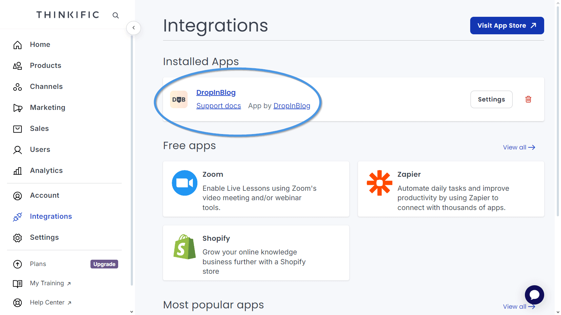561x315 pixels.
Task: Click the Shopify bag logo
Action: pos(185,247)
